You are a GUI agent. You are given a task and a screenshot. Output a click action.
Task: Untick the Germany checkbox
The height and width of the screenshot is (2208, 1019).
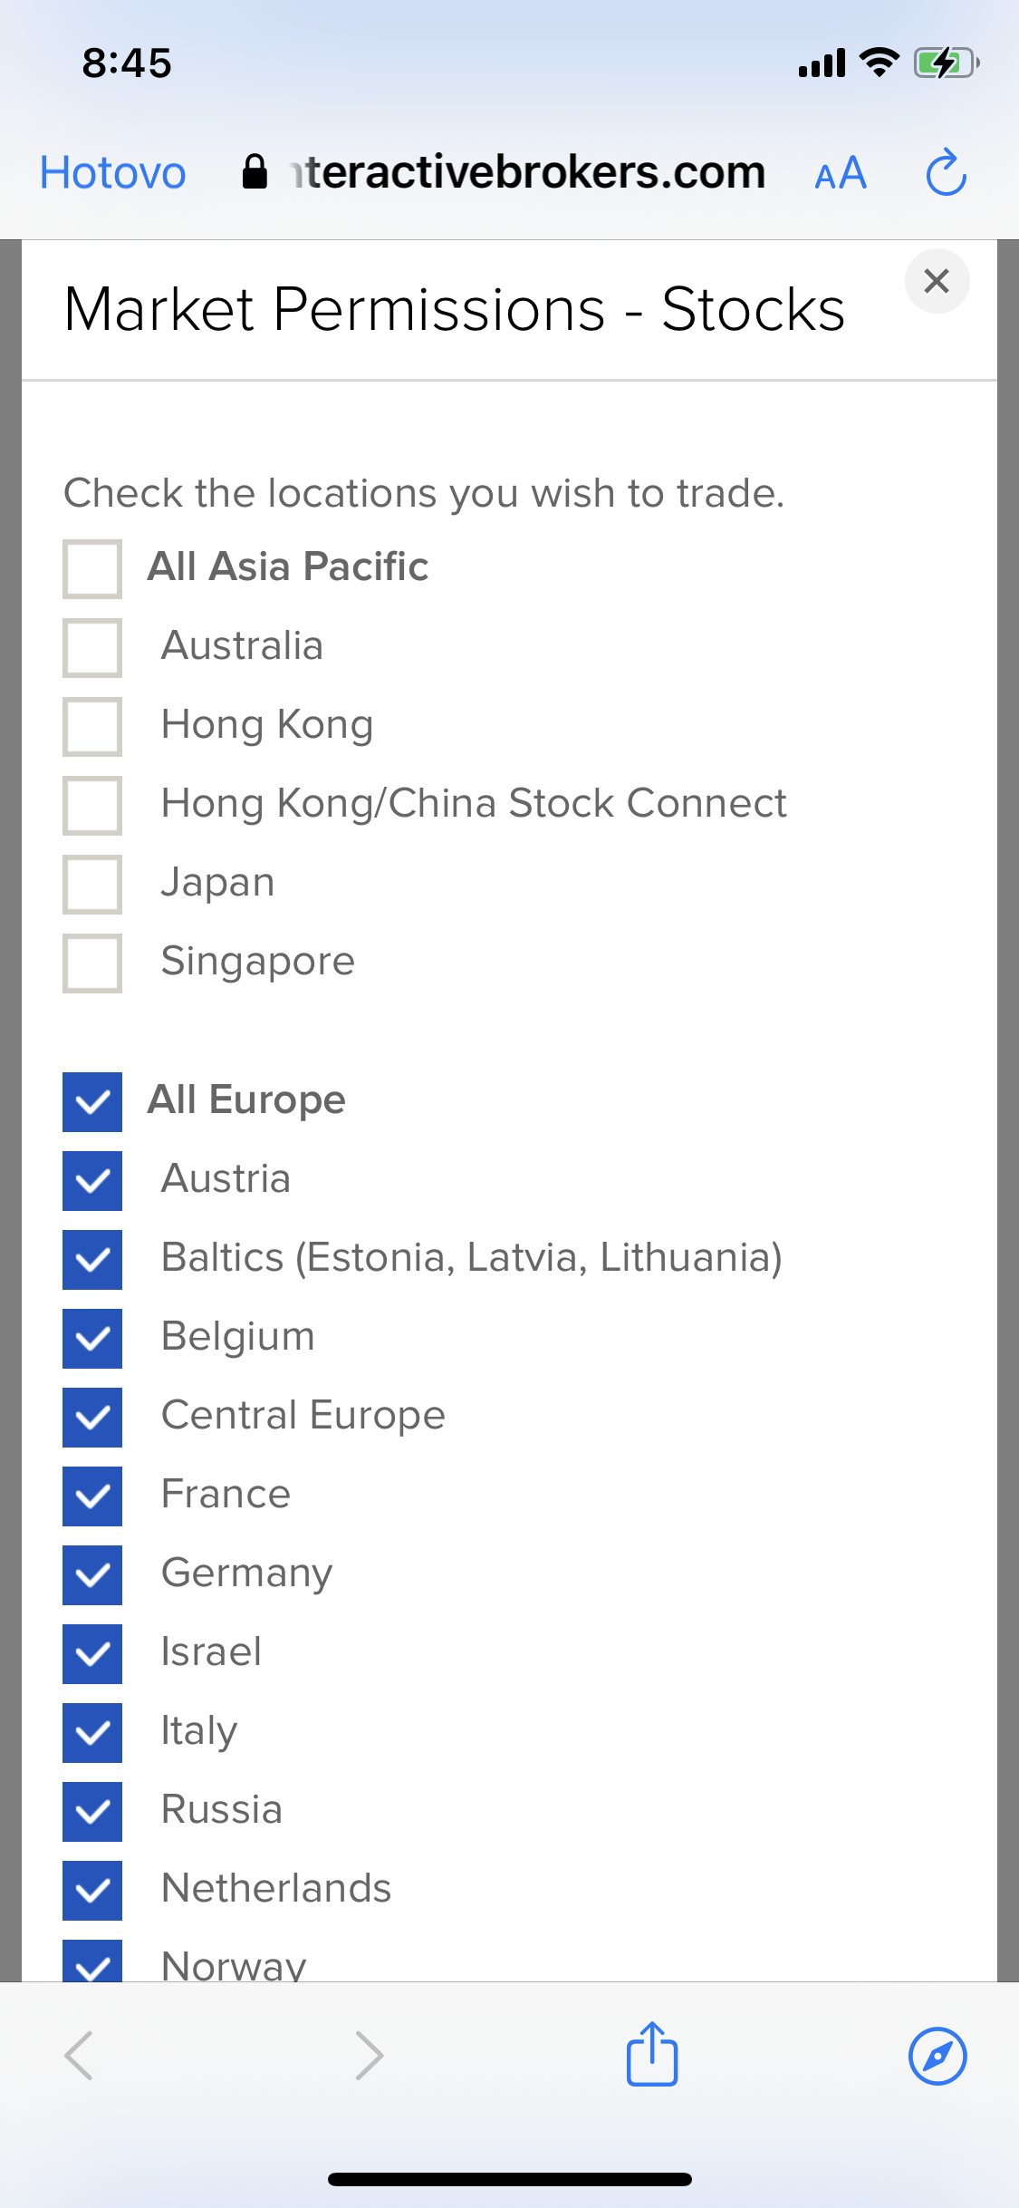92,1575
